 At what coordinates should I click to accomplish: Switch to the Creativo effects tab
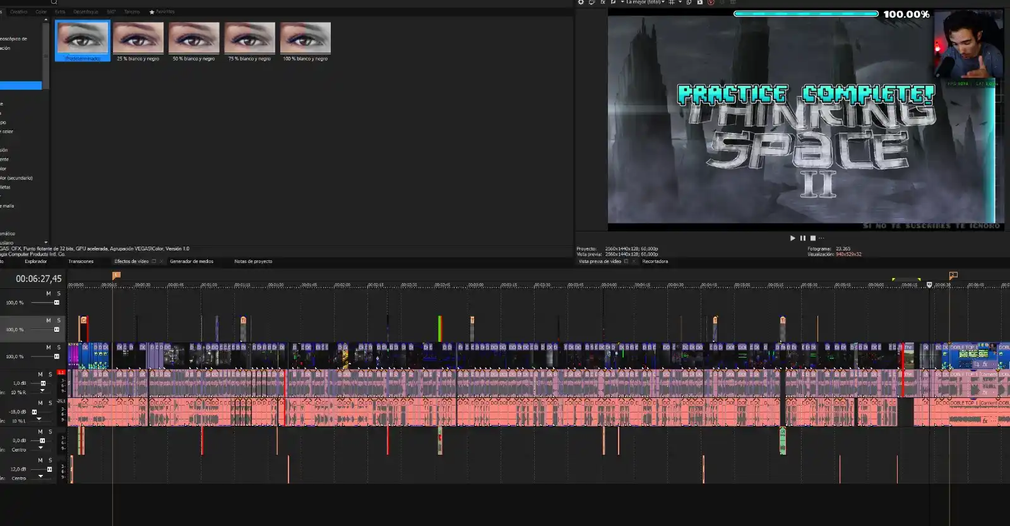[x=18, y=12]
